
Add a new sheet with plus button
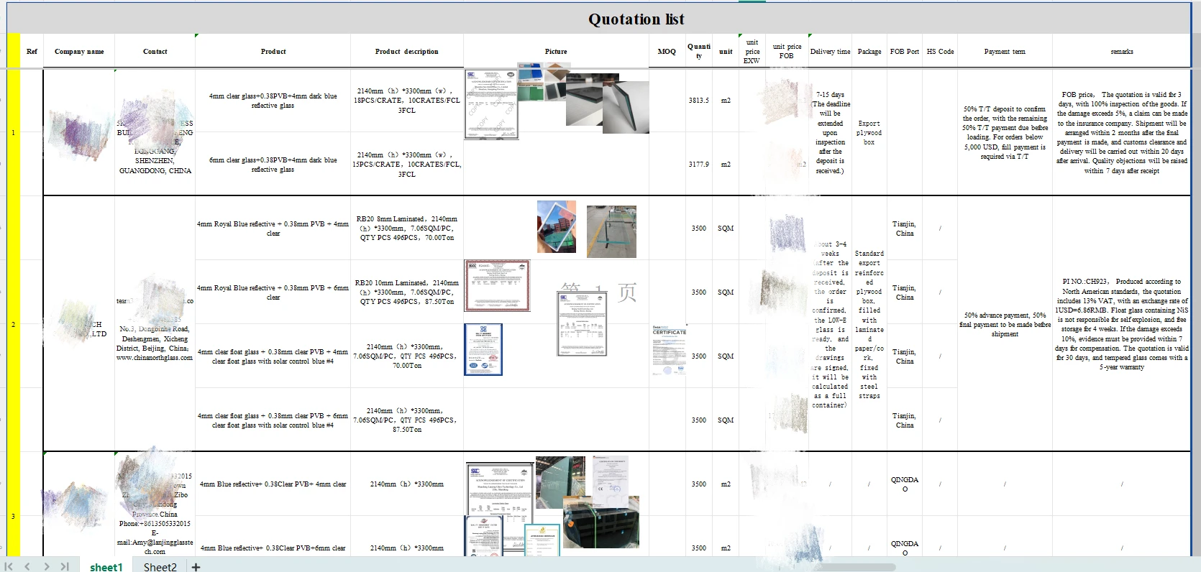pos(196,567)
